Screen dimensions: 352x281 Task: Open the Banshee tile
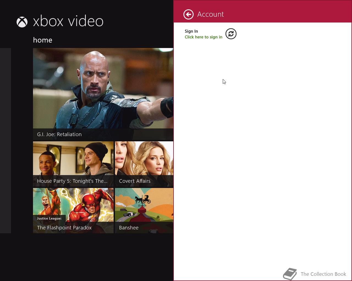pos(144,211)
